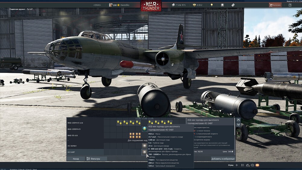302x170 pixels.
Task: Open the ticket icon in top bar
Action: click(233, 5)
